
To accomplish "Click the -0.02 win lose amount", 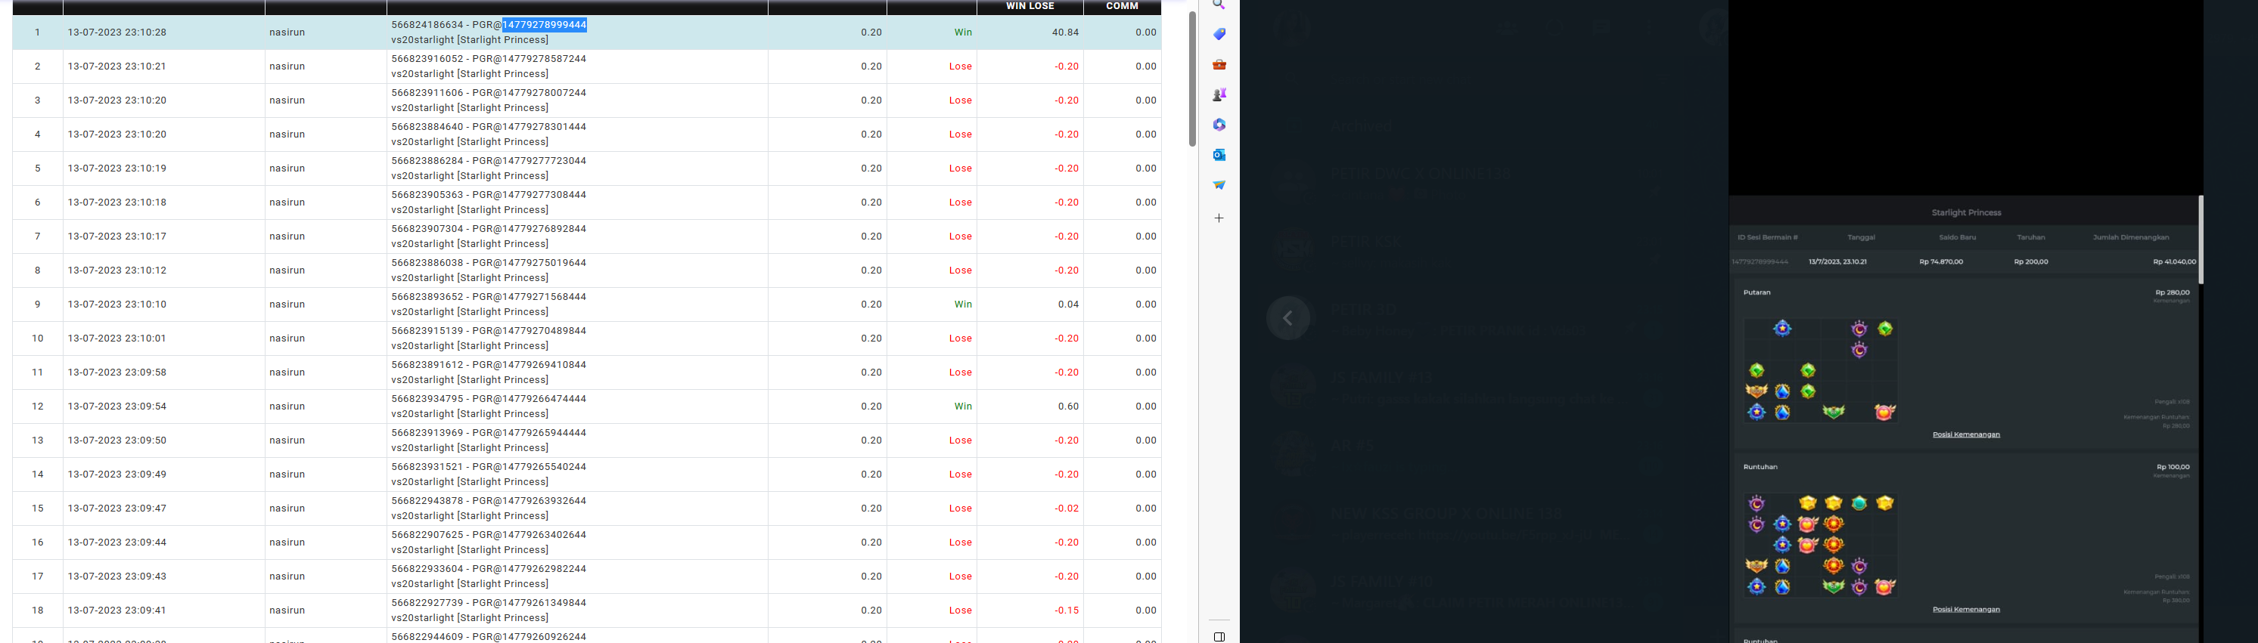I will coord(1067,508).
